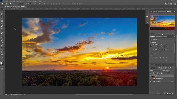Select the Lasso tool
Screen dimensions: 177x99
click(2, 14)
